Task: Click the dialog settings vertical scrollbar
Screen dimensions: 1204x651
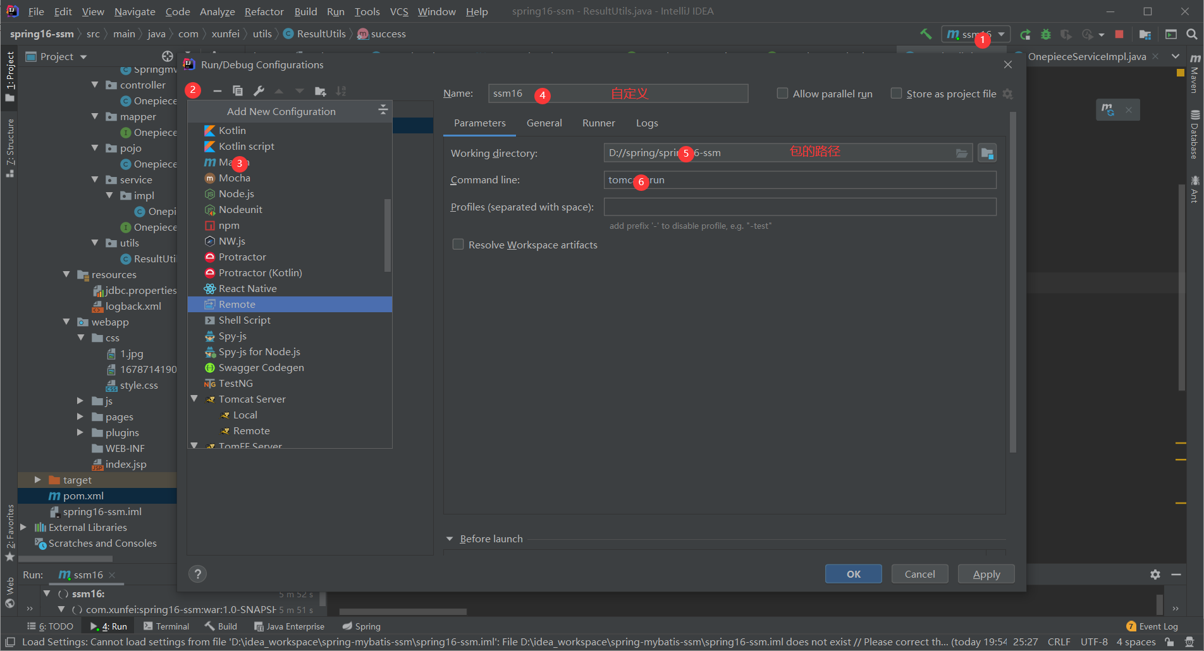Action: tap(1013, 282)
